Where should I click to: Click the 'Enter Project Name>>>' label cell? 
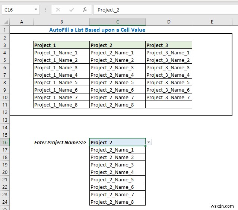(x=61, y=142)
